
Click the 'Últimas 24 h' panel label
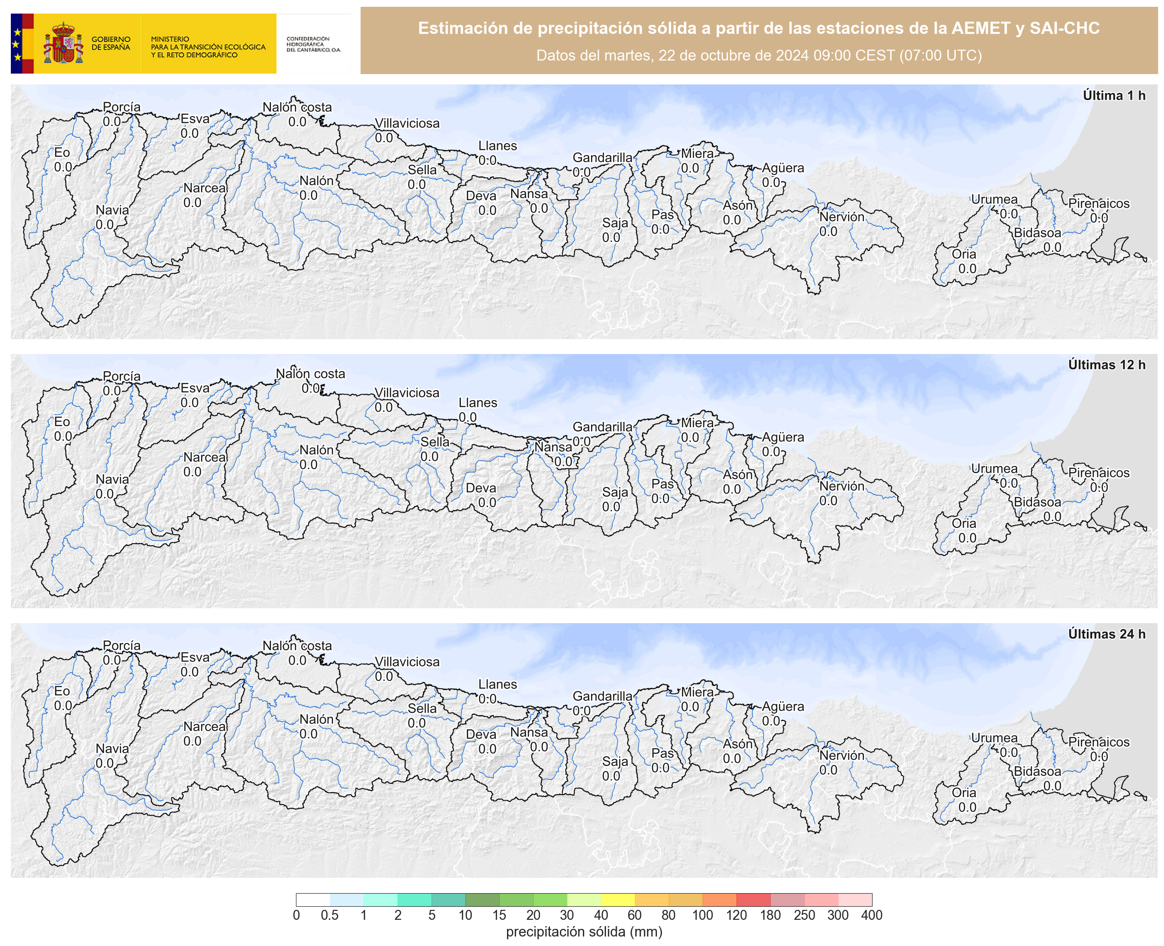(1107, 634)
